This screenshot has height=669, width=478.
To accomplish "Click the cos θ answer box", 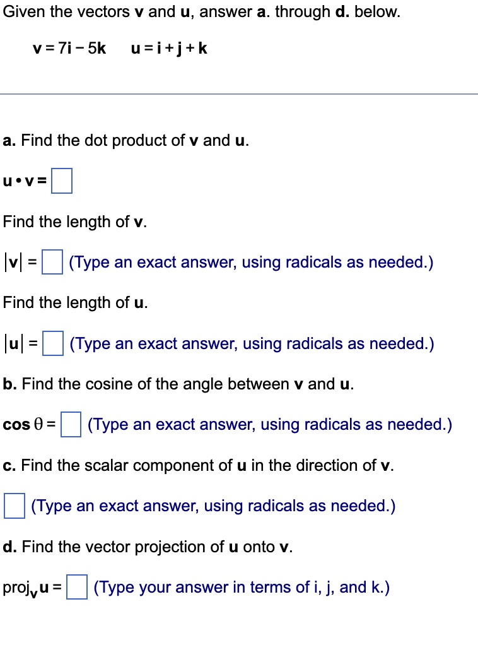I will (x=70, y=424).
